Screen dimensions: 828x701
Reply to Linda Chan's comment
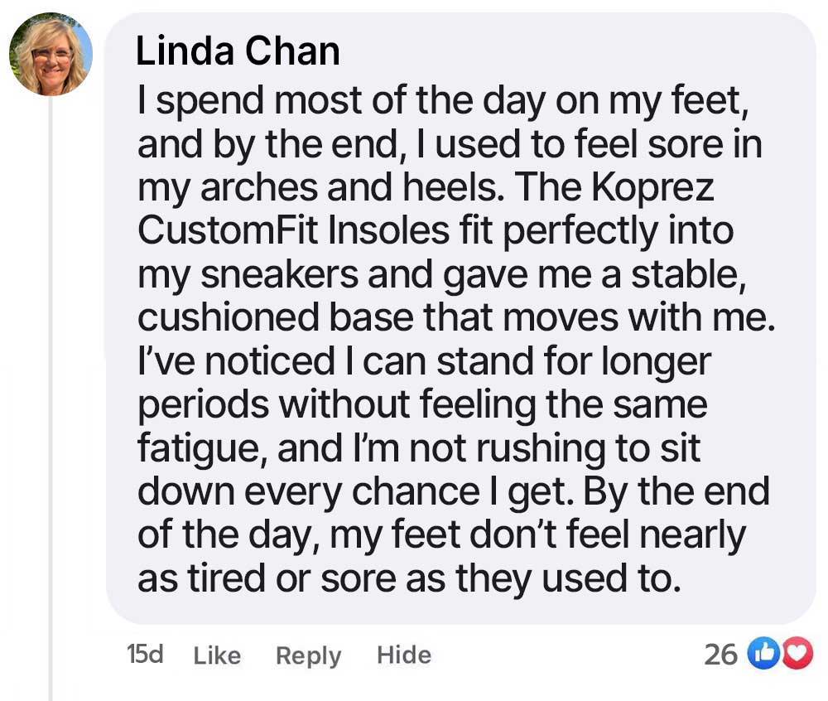coord(308,656)
